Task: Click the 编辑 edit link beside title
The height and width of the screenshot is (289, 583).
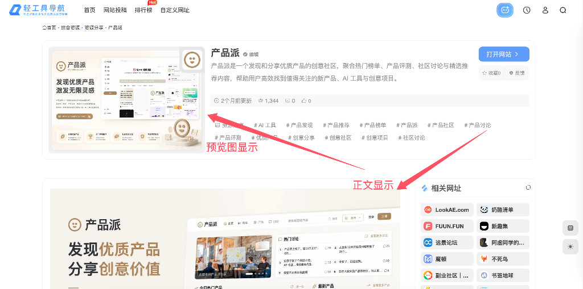Action: (251, 54)
